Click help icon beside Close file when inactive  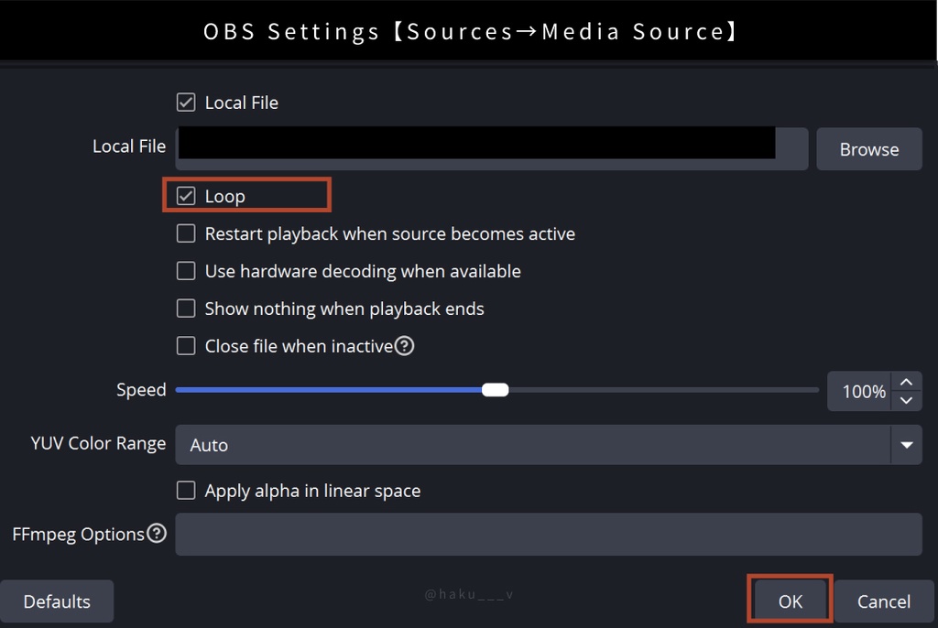(x=404, y=346)
